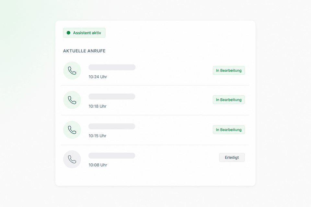Click the 10:15 Uhr timestamp

(98, 136)
